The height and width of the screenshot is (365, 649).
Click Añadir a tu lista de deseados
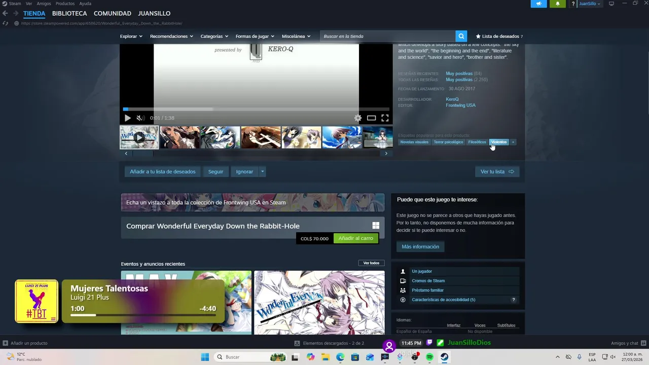point(162,171)
